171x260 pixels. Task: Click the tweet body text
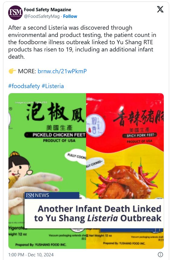point(82,42)
